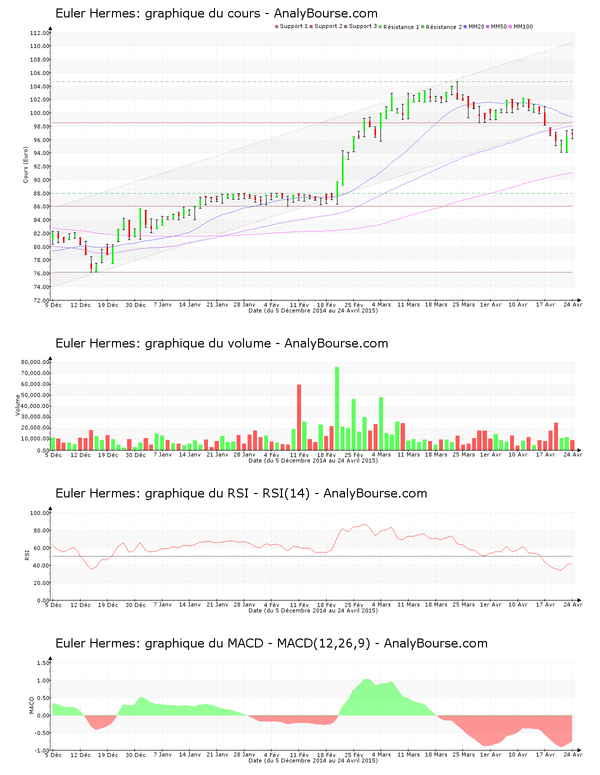Click '10 Avr' on the MACD chart axis

point(518,755)
